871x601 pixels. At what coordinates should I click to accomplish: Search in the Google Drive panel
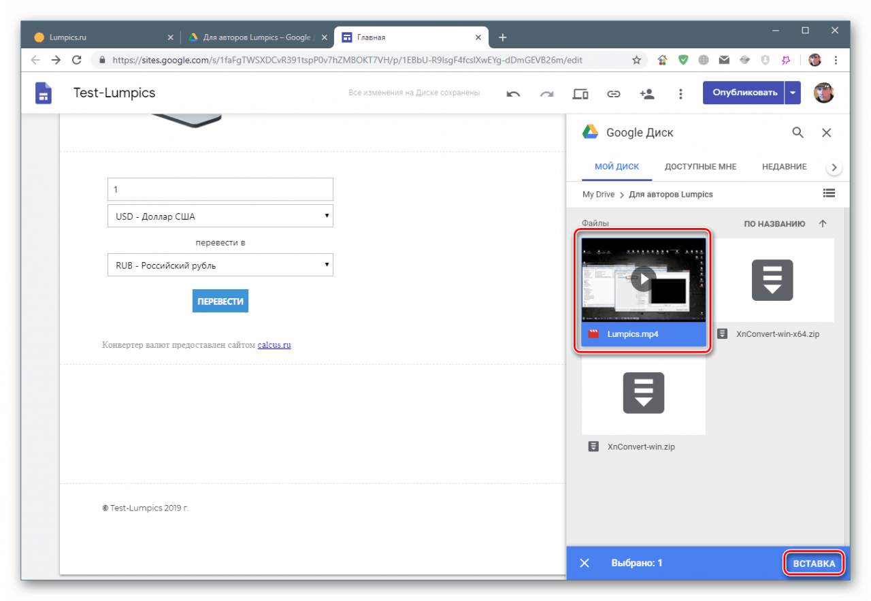(798, 133)
